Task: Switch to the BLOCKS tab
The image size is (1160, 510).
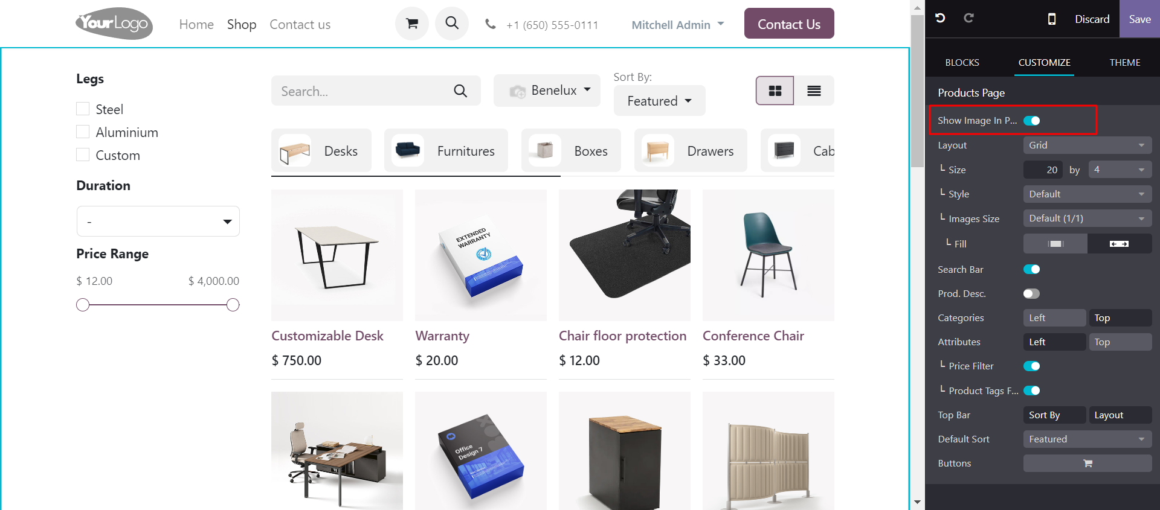Action: (x=962, y=63)
